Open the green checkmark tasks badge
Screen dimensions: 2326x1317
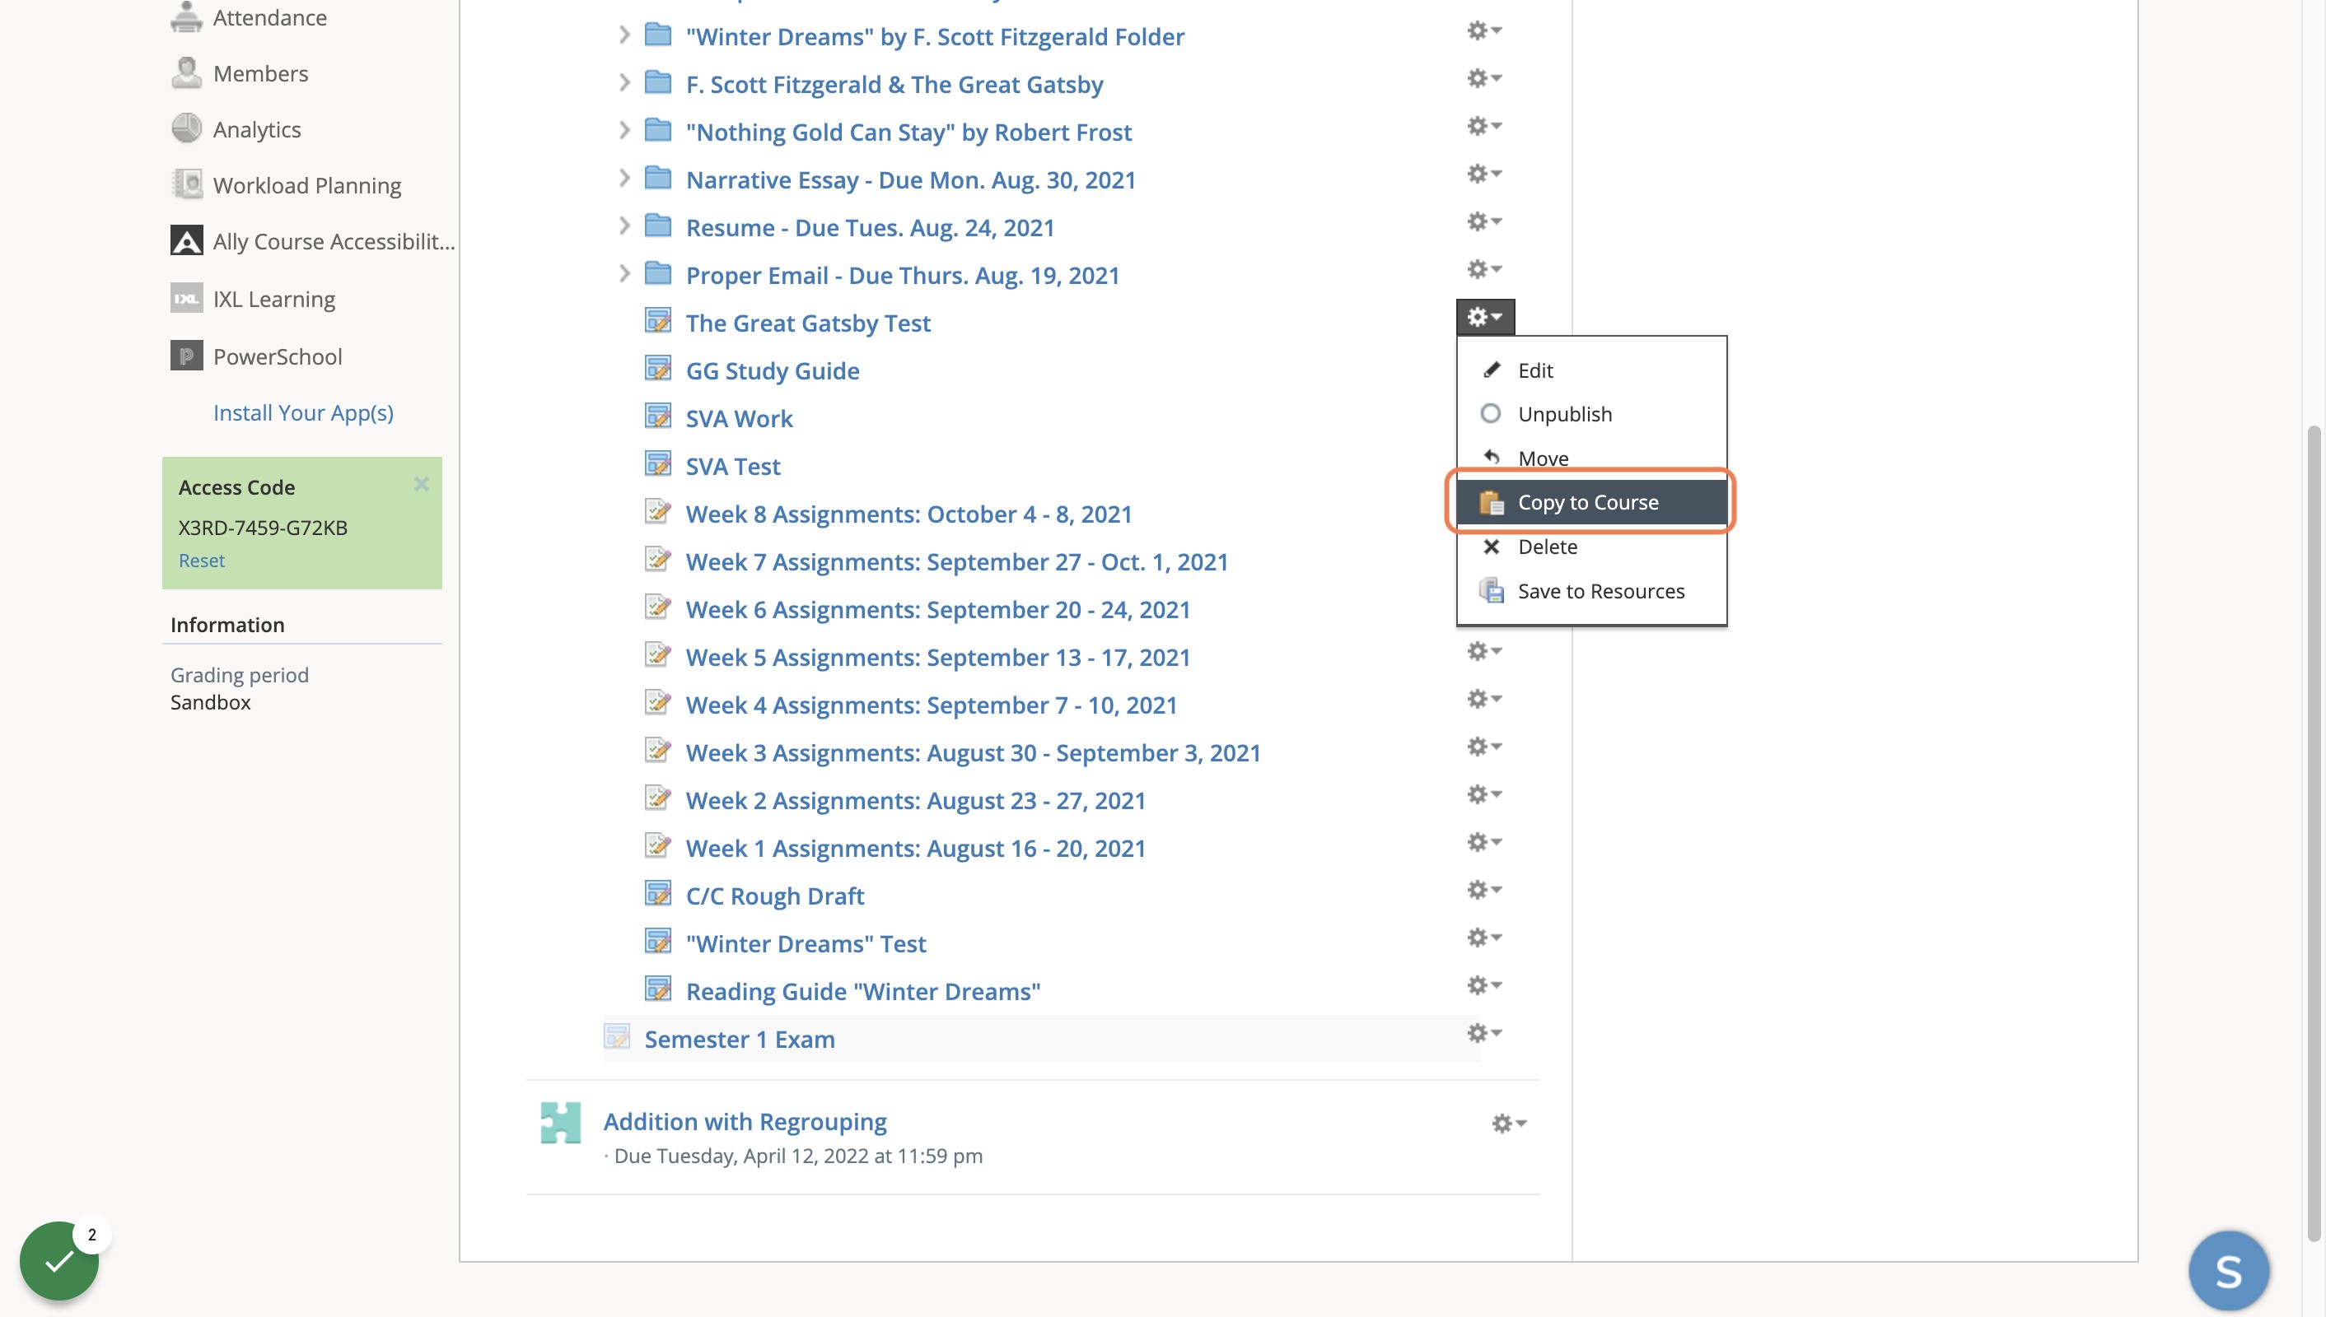point(60,1261)
